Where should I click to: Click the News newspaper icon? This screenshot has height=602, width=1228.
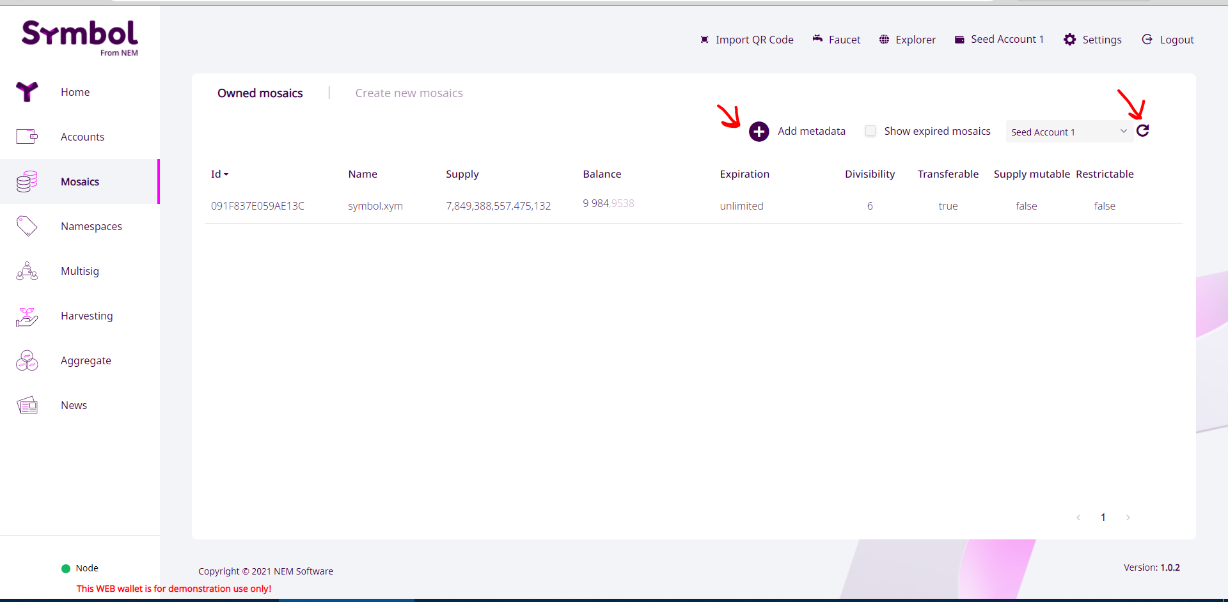click(x=27, y=405)
